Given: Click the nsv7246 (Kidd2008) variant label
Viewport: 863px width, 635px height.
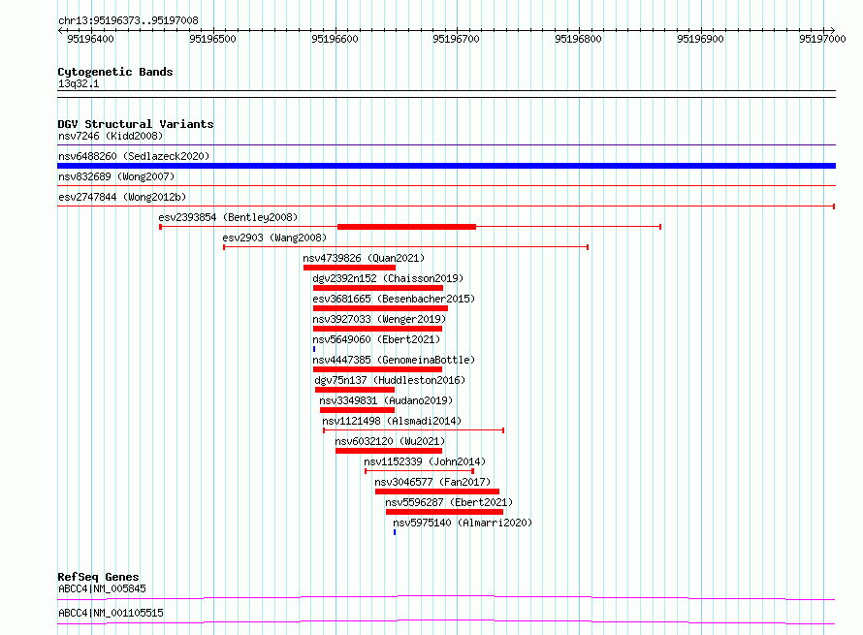Looking at the screenshot, I should point(111,136).
